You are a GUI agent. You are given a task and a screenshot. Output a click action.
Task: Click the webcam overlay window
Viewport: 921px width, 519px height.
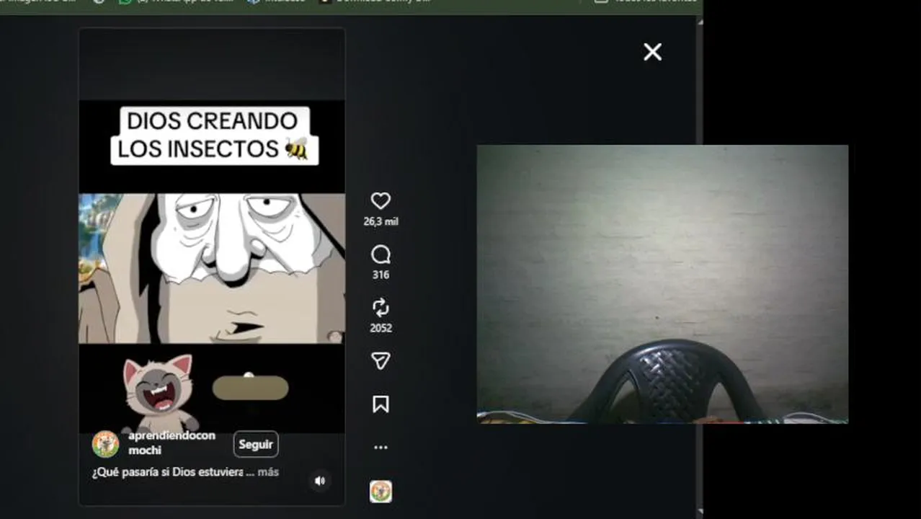click(x=662, y=284)
